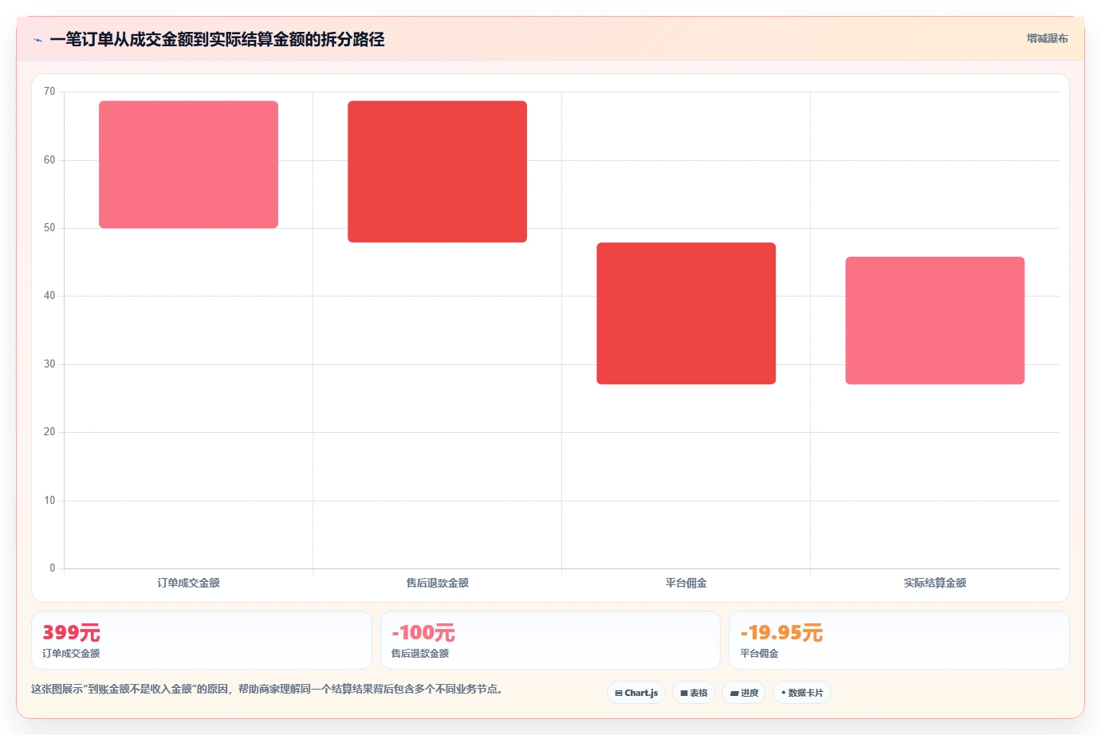Viewport: 1101px width, 735px height.
Task: Click the x-axis label 平台佣金
Action: pyautogui.click(x=686, y=583)
